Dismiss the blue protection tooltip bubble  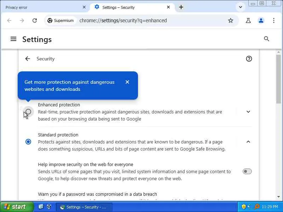click(x=127, y=82)
